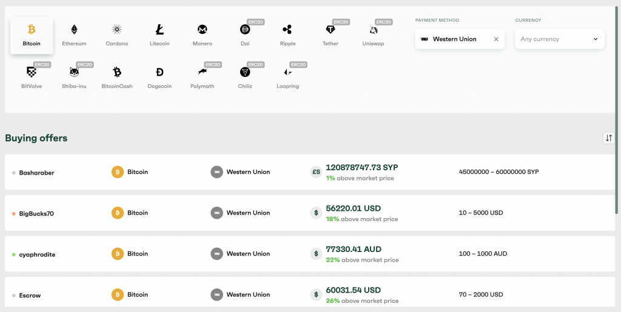Pick the Uniswap token icon
621x312 pixels.
pos(373,30)
